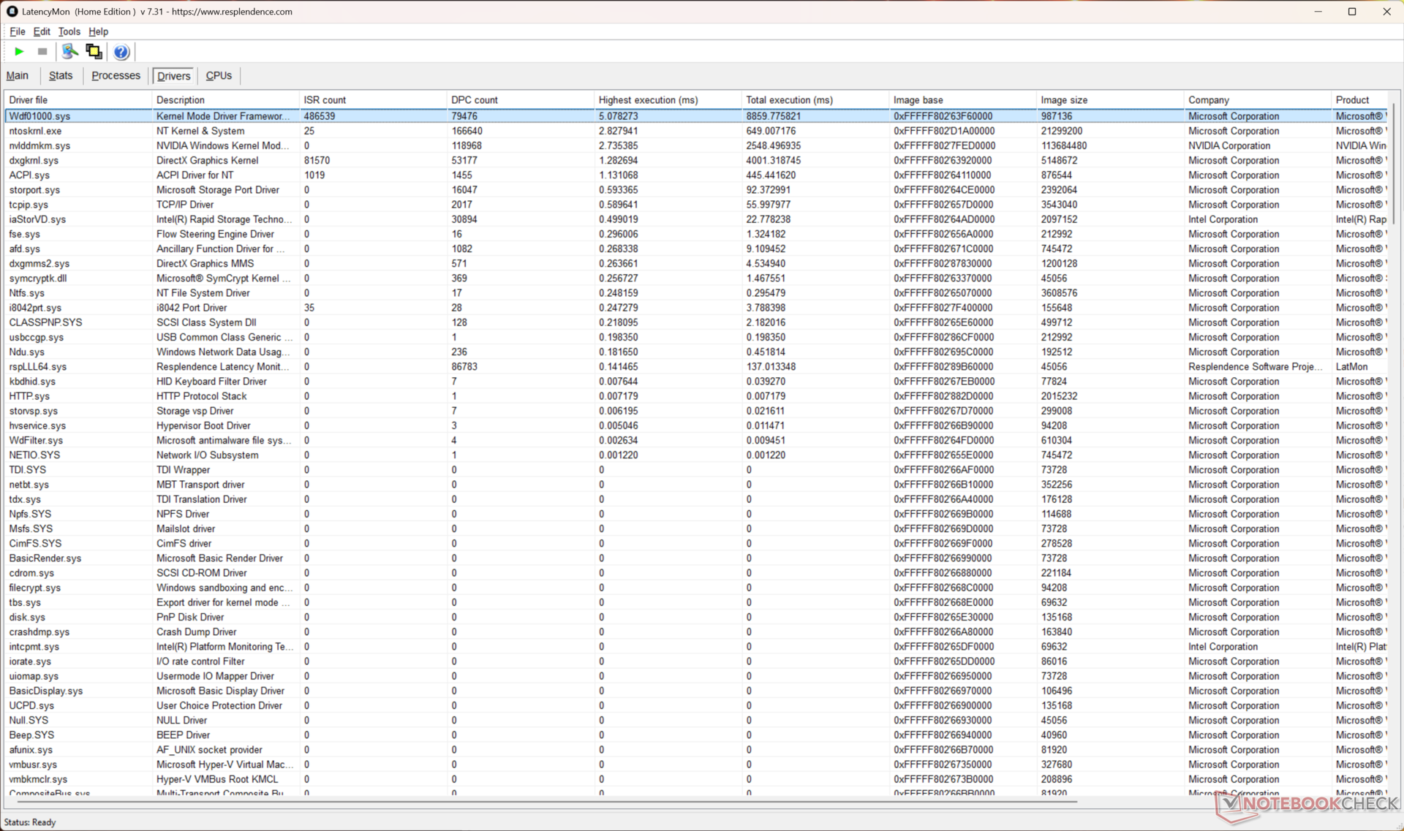Image resolution: width=1404 pixels, height=831 pixels.
Task: Open the Help menu
Action: click(x=98, y=31)
